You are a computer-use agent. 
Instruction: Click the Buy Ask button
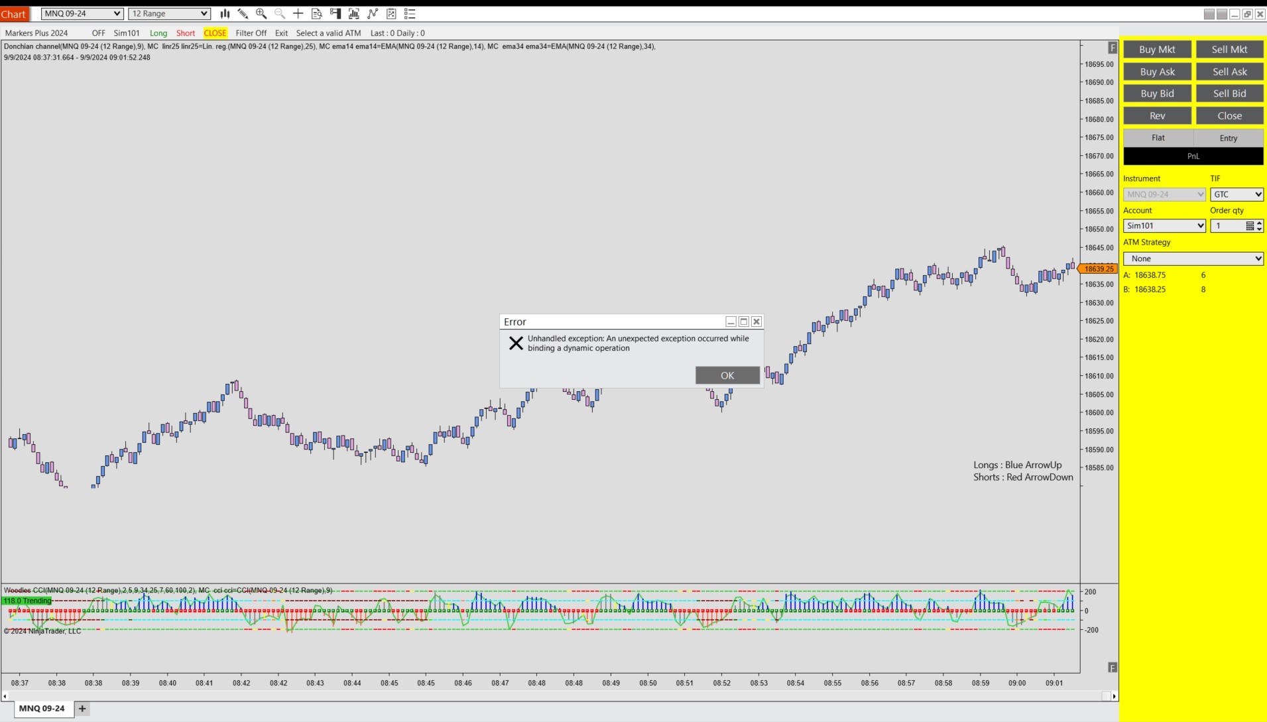[1157, 72]
